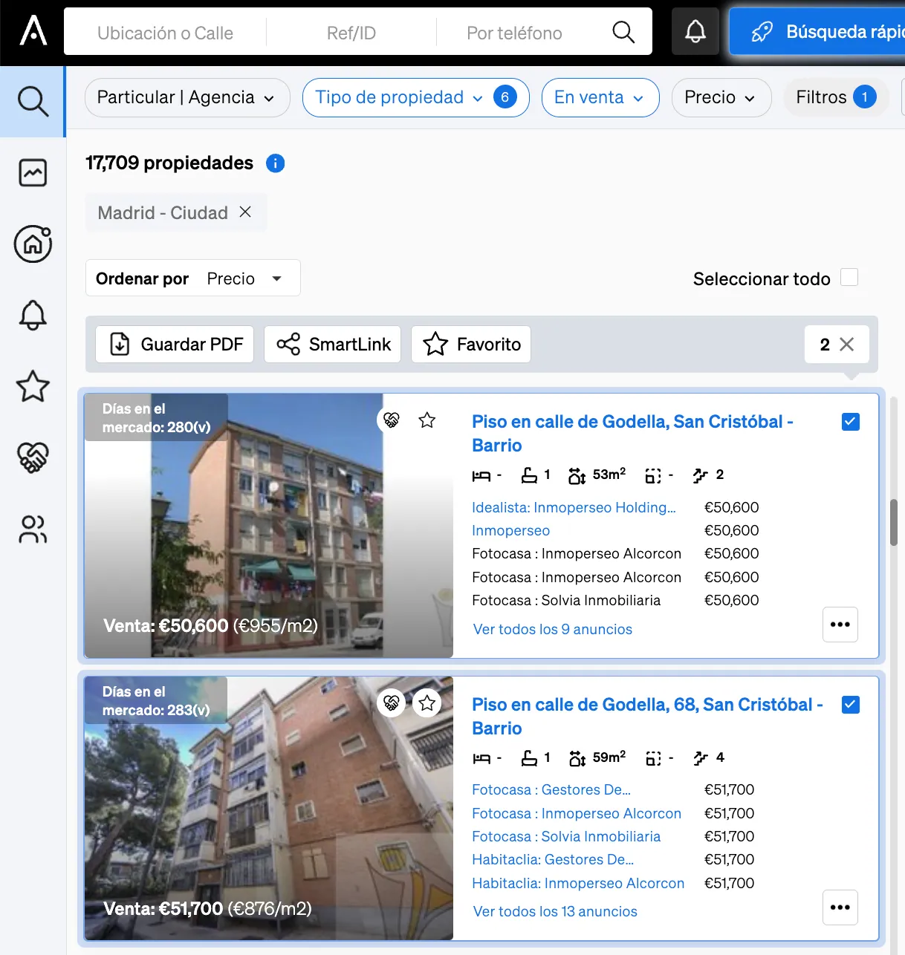Image resolution: width=905 pixels, height=955 pixels.
Task: Open the En venta filter menu
Action: click(x=600, y=97)
